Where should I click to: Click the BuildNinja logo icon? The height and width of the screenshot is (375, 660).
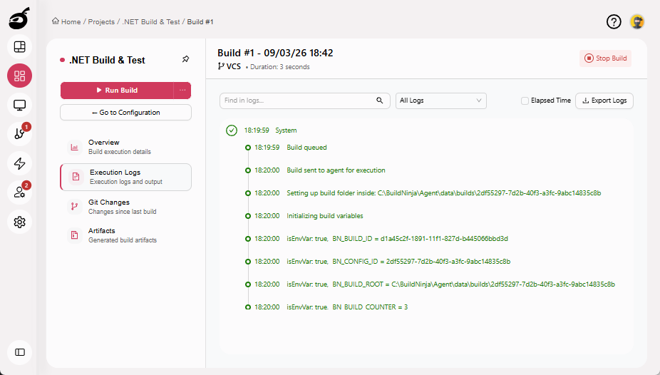19,19
